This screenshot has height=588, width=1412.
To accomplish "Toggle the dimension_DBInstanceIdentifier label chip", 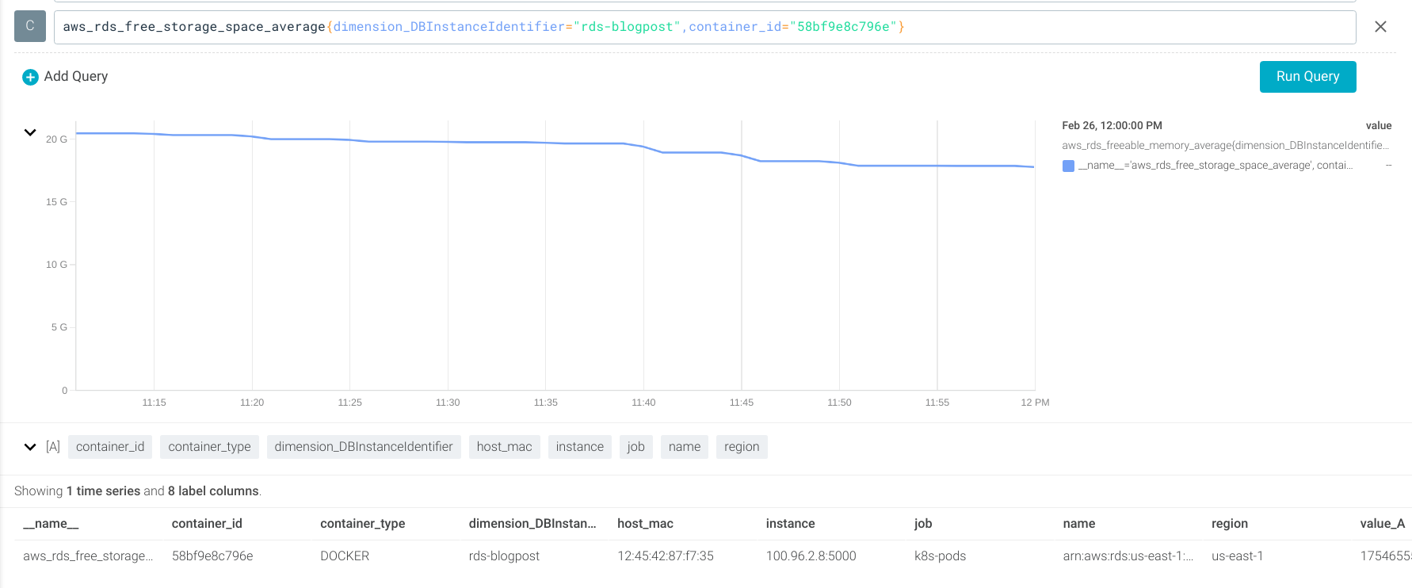I will [364, 447].
